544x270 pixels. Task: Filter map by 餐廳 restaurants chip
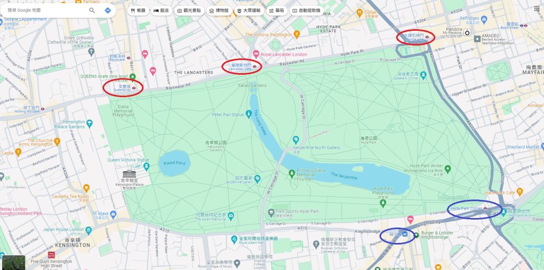point(138,11)
